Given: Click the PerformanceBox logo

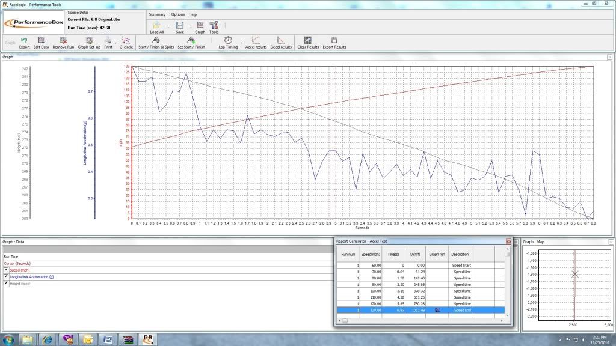Looking at the screenshot, I should [x=34, y=23].
